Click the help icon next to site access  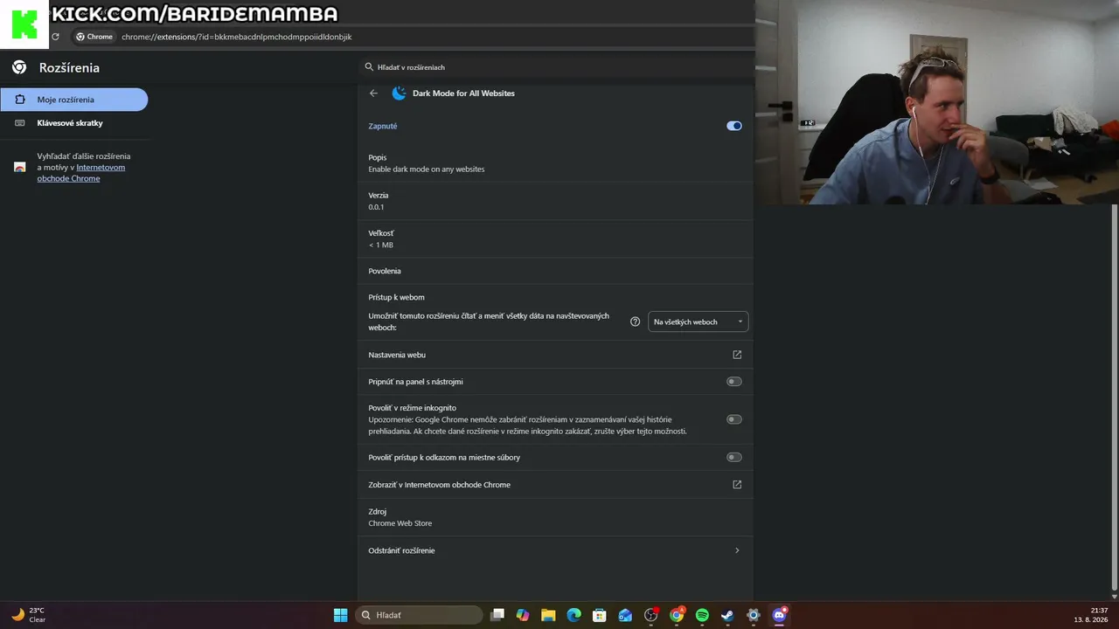tap(636, 321)
